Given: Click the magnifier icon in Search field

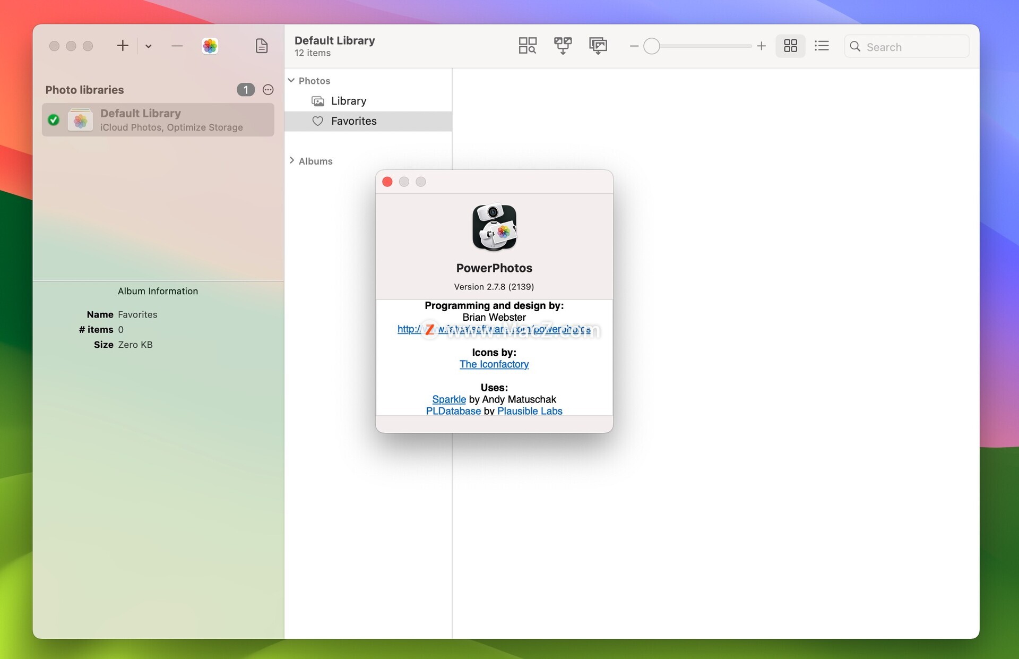Looking at the screenshot, I should tap(855, 46).
